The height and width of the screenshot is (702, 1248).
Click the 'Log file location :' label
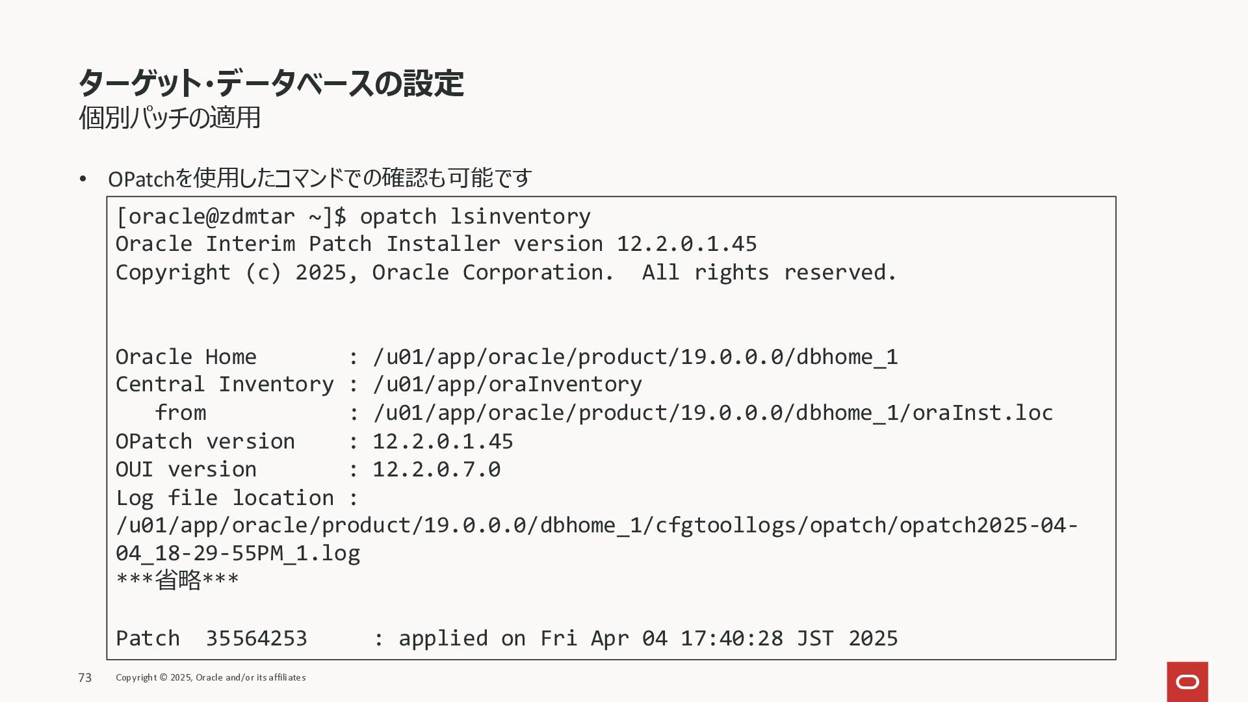click(237, 498)
